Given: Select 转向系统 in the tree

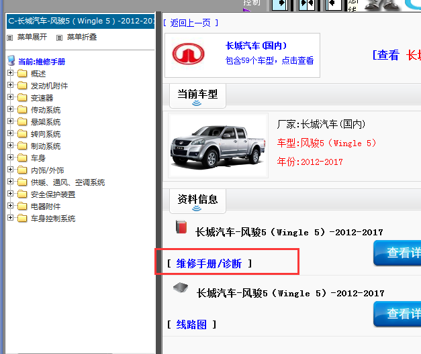Looking at the screenshot, I should [x=46, y=134].
